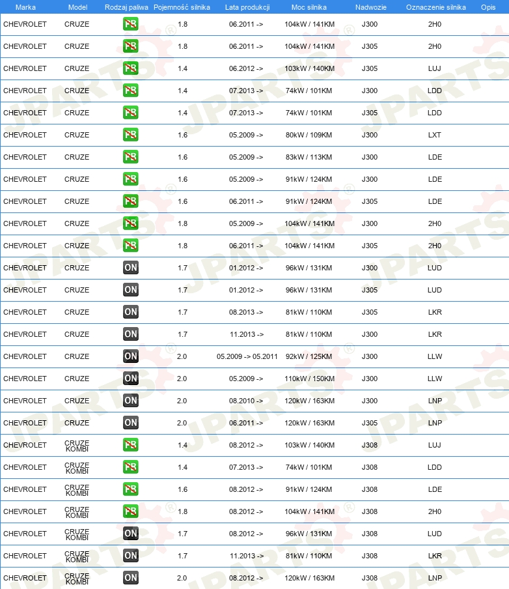Click 2H0 code in the 1.8 05.2009 row
This screenshot has width=509, height=589.
click(x=435, y=223)
